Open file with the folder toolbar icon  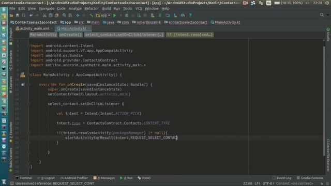point(11,16)
